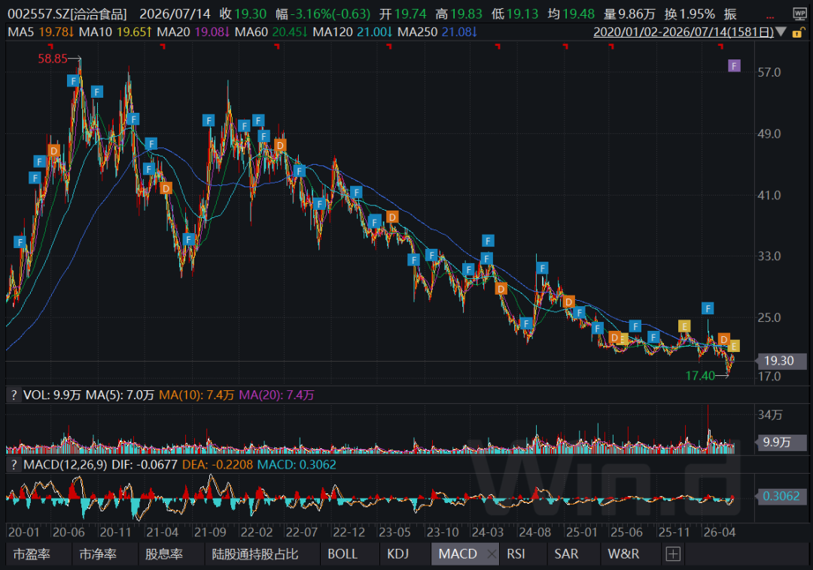
Task: Click the first orange D marker above 20-06
Action: (x=53, y=150)
